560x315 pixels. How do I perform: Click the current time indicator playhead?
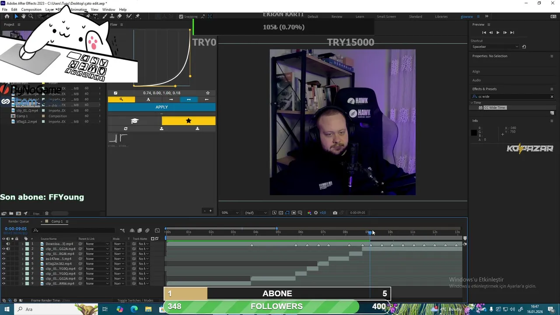[x=370, y=232]
